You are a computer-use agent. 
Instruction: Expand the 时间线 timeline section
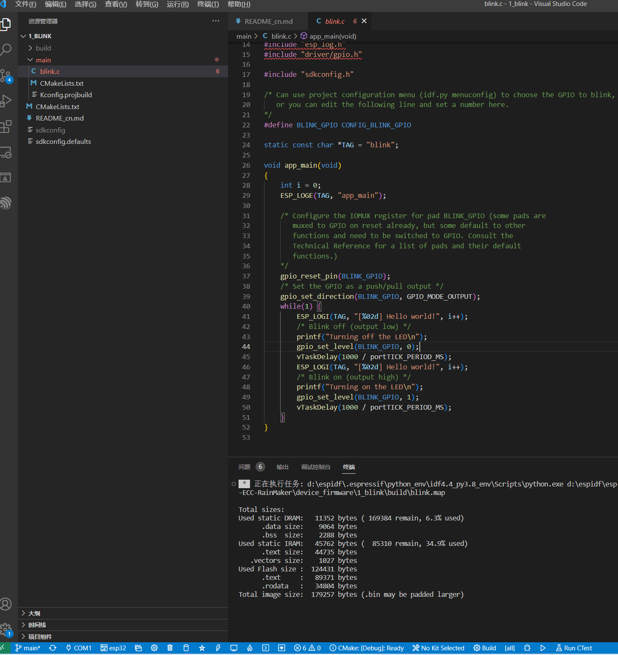pyautogui.click(x=123, y=625)
